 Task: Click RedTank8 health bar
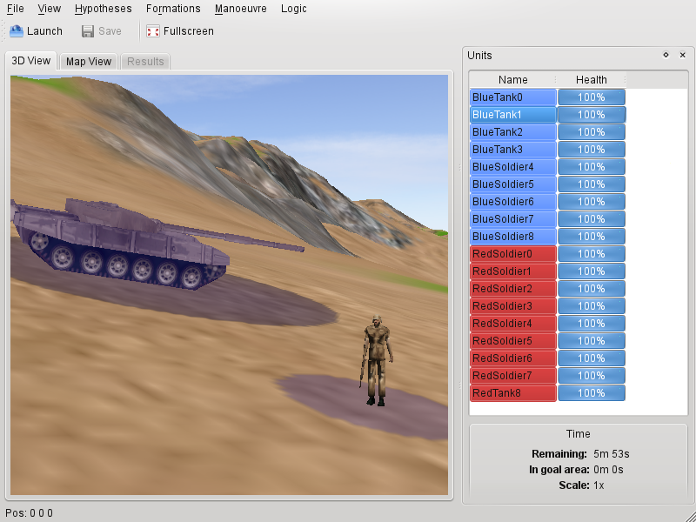pos(592,393)
